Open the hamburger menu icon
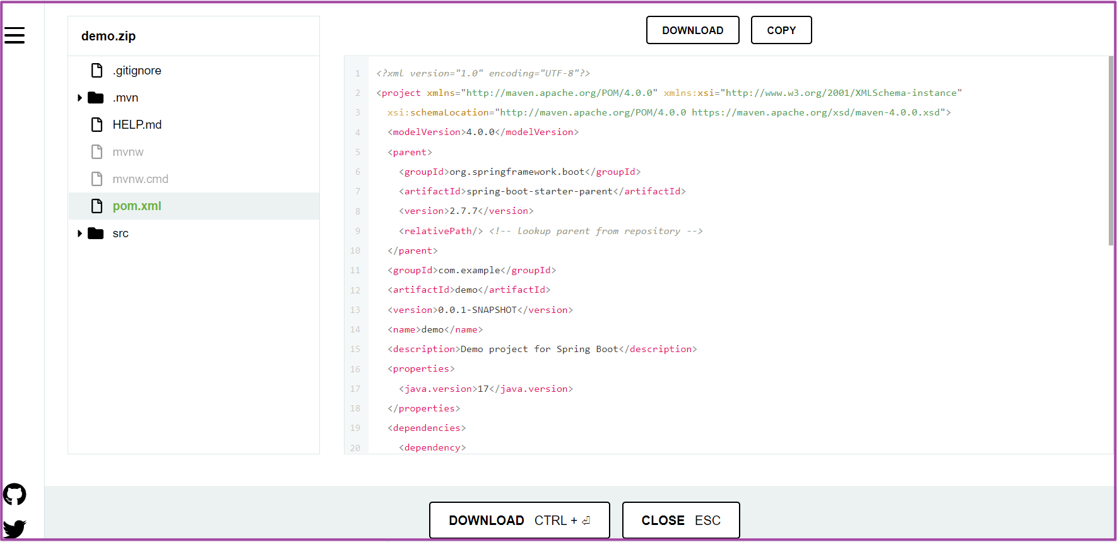Viewport: 1117px width, 542px height. [x=15, y=35]
